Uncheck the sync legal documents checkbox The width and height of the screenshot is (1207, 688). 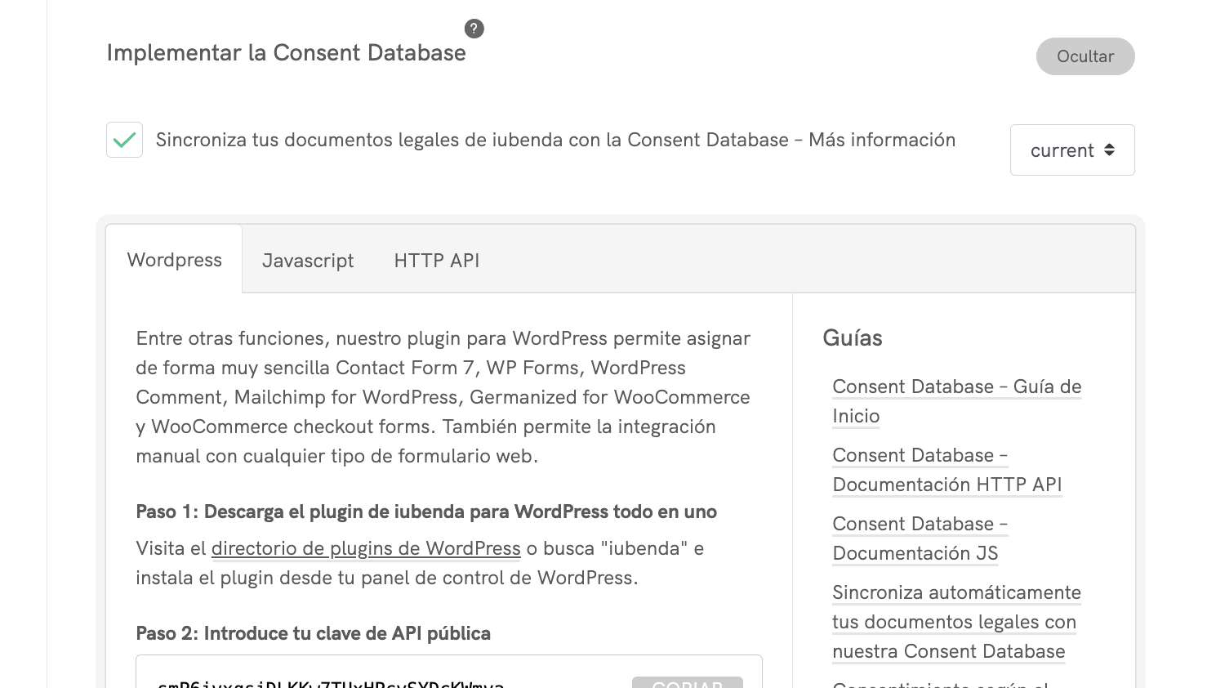pyautogui.click(x=124, y=140)
